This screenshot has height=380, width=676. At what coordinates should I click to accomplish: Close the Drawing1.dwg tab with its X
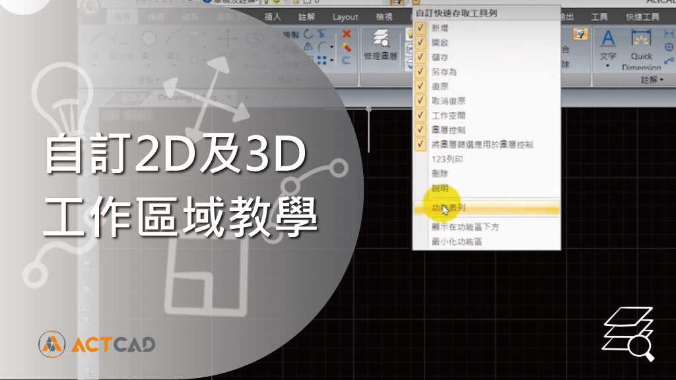pos(229,98)
